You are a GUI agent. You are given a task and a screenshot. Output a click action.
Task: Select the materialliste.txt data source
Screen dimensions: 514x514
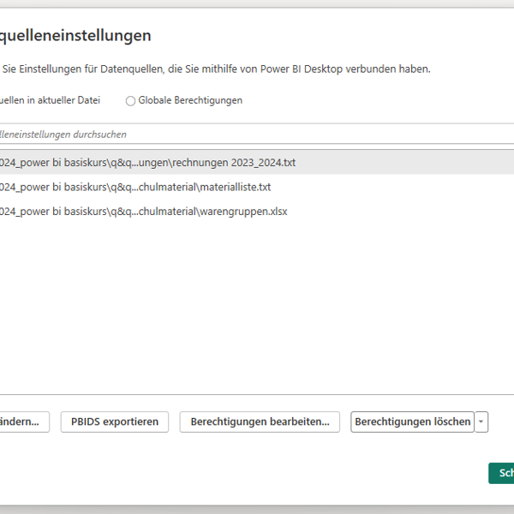coord(257,187)
